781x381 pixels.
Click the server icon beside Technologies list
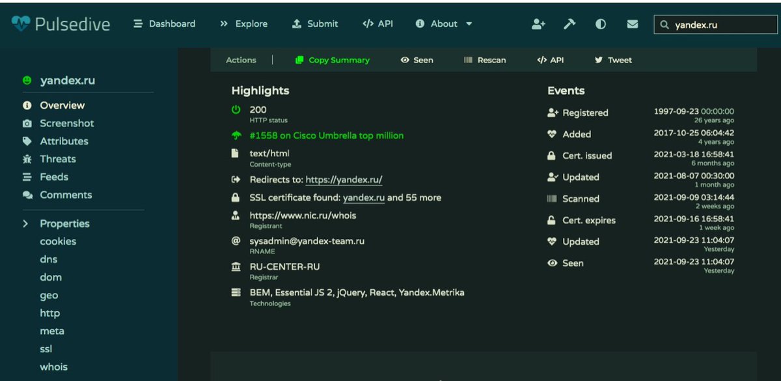click(x=236, y=292)
